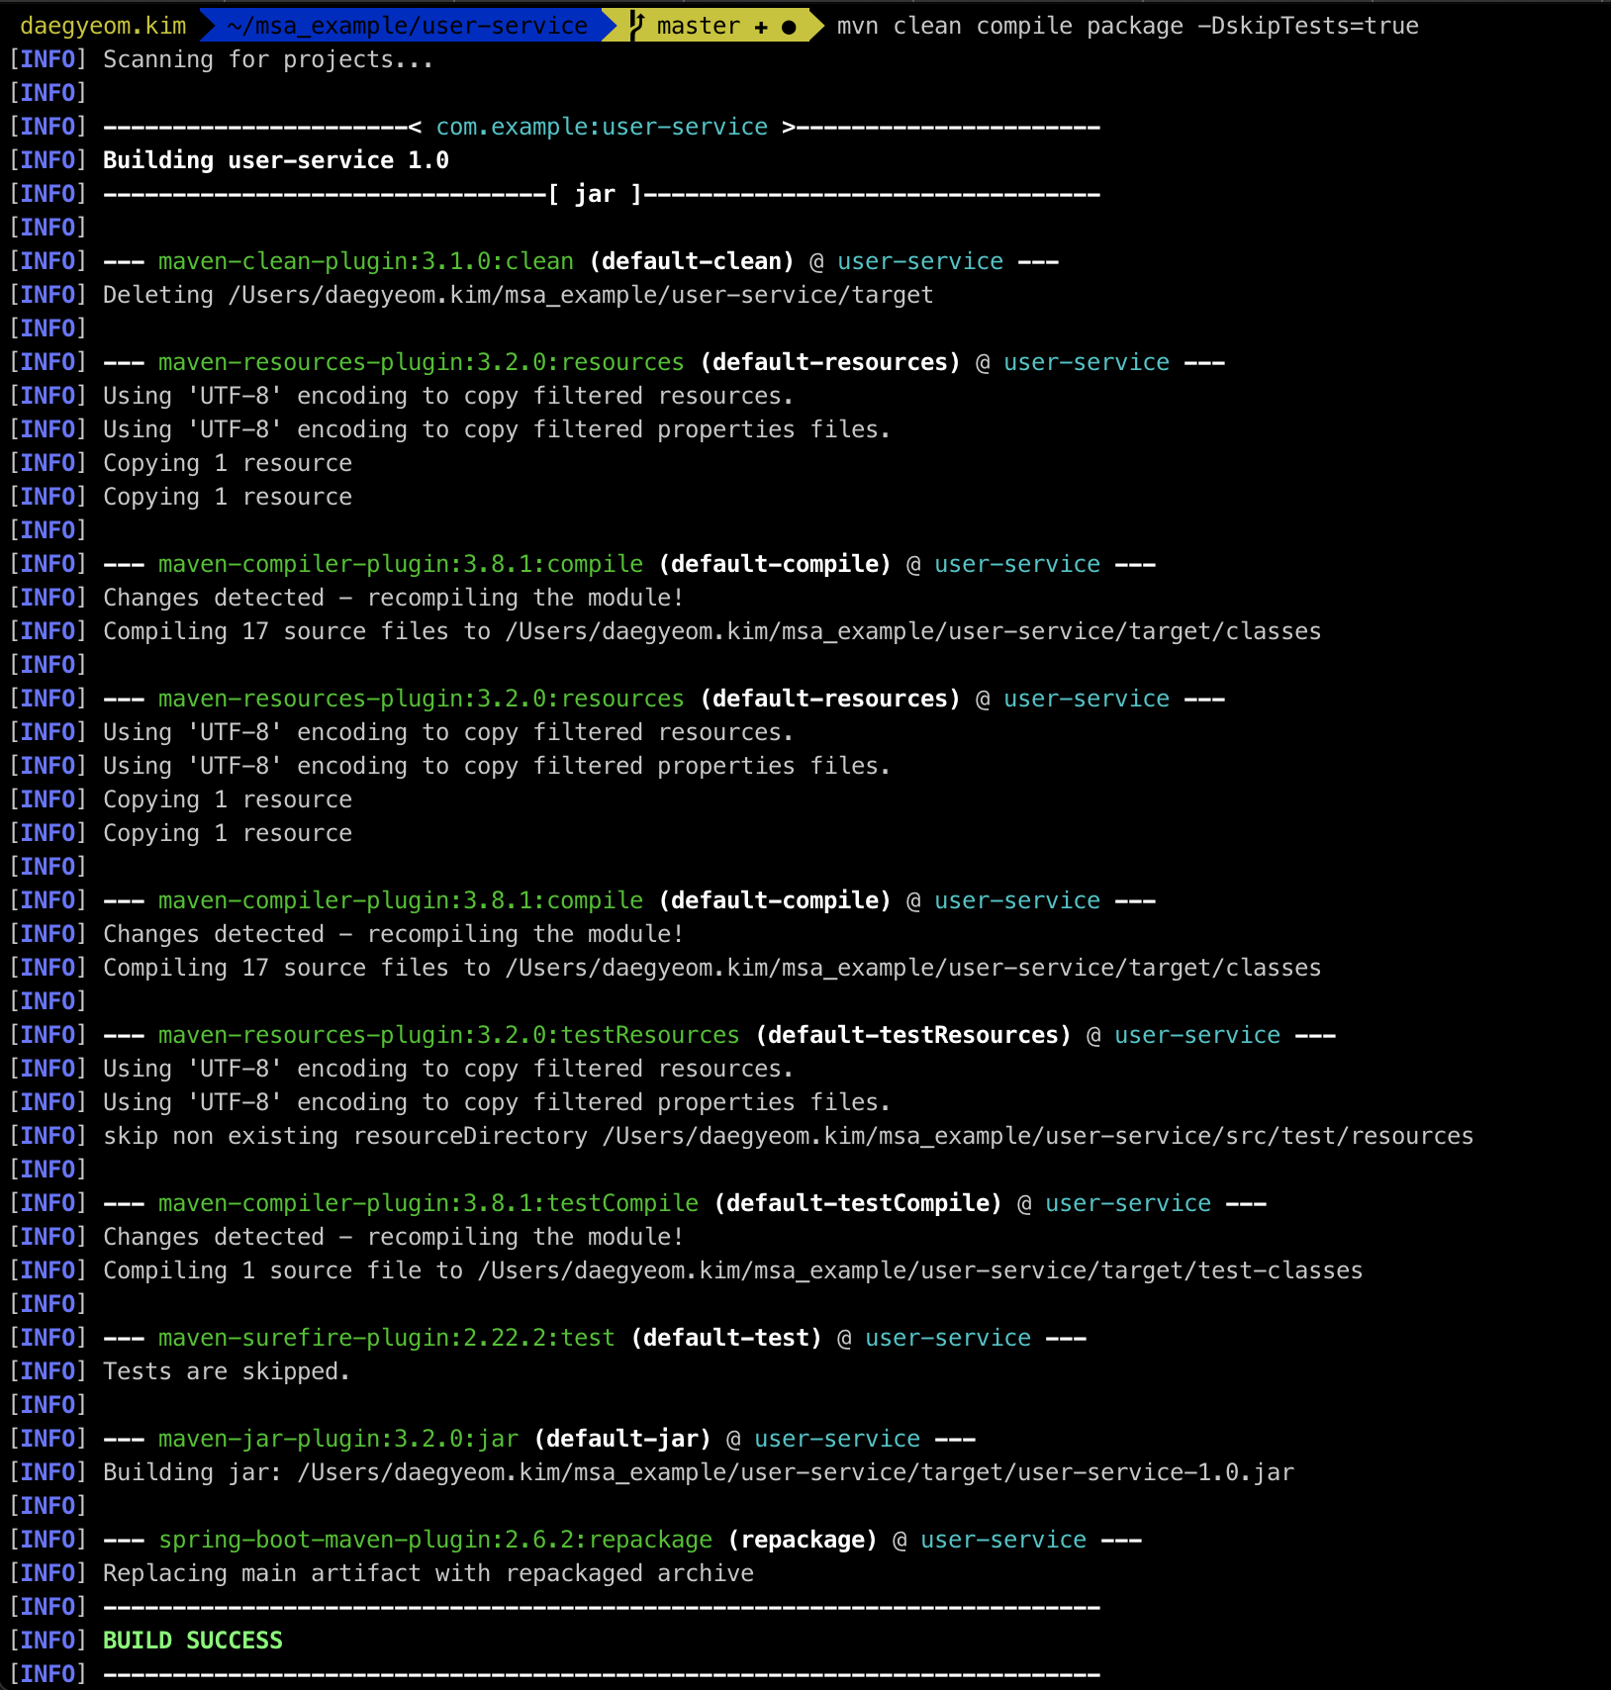The width and height of the screenshot is (1611, 1690).
Task: Click maven-resources-plugin:3.2.0:testResources text
Action: [449, 1035]
